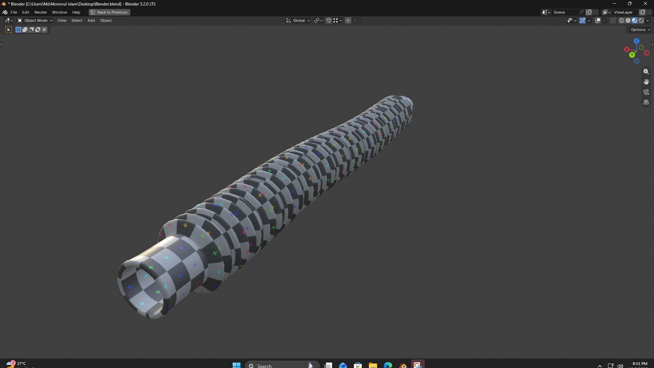Expand the Options dropdown
Viewport: 654px width, 368px height.
pyautogui.click(x=640, y=30)
